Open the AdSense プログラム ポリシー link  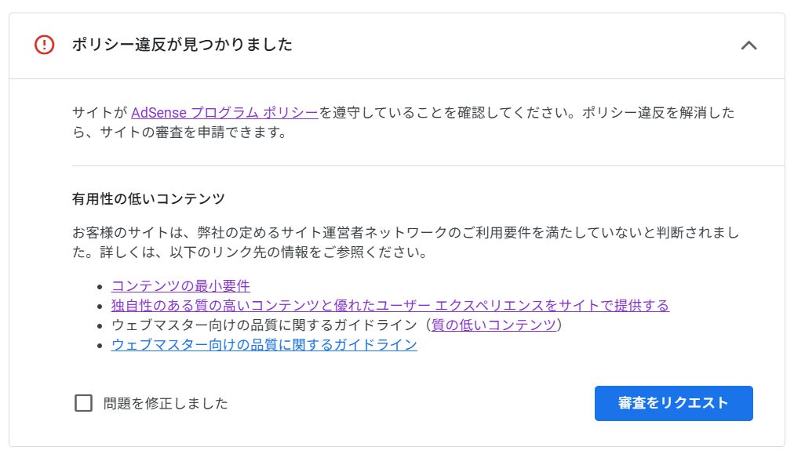224,113
